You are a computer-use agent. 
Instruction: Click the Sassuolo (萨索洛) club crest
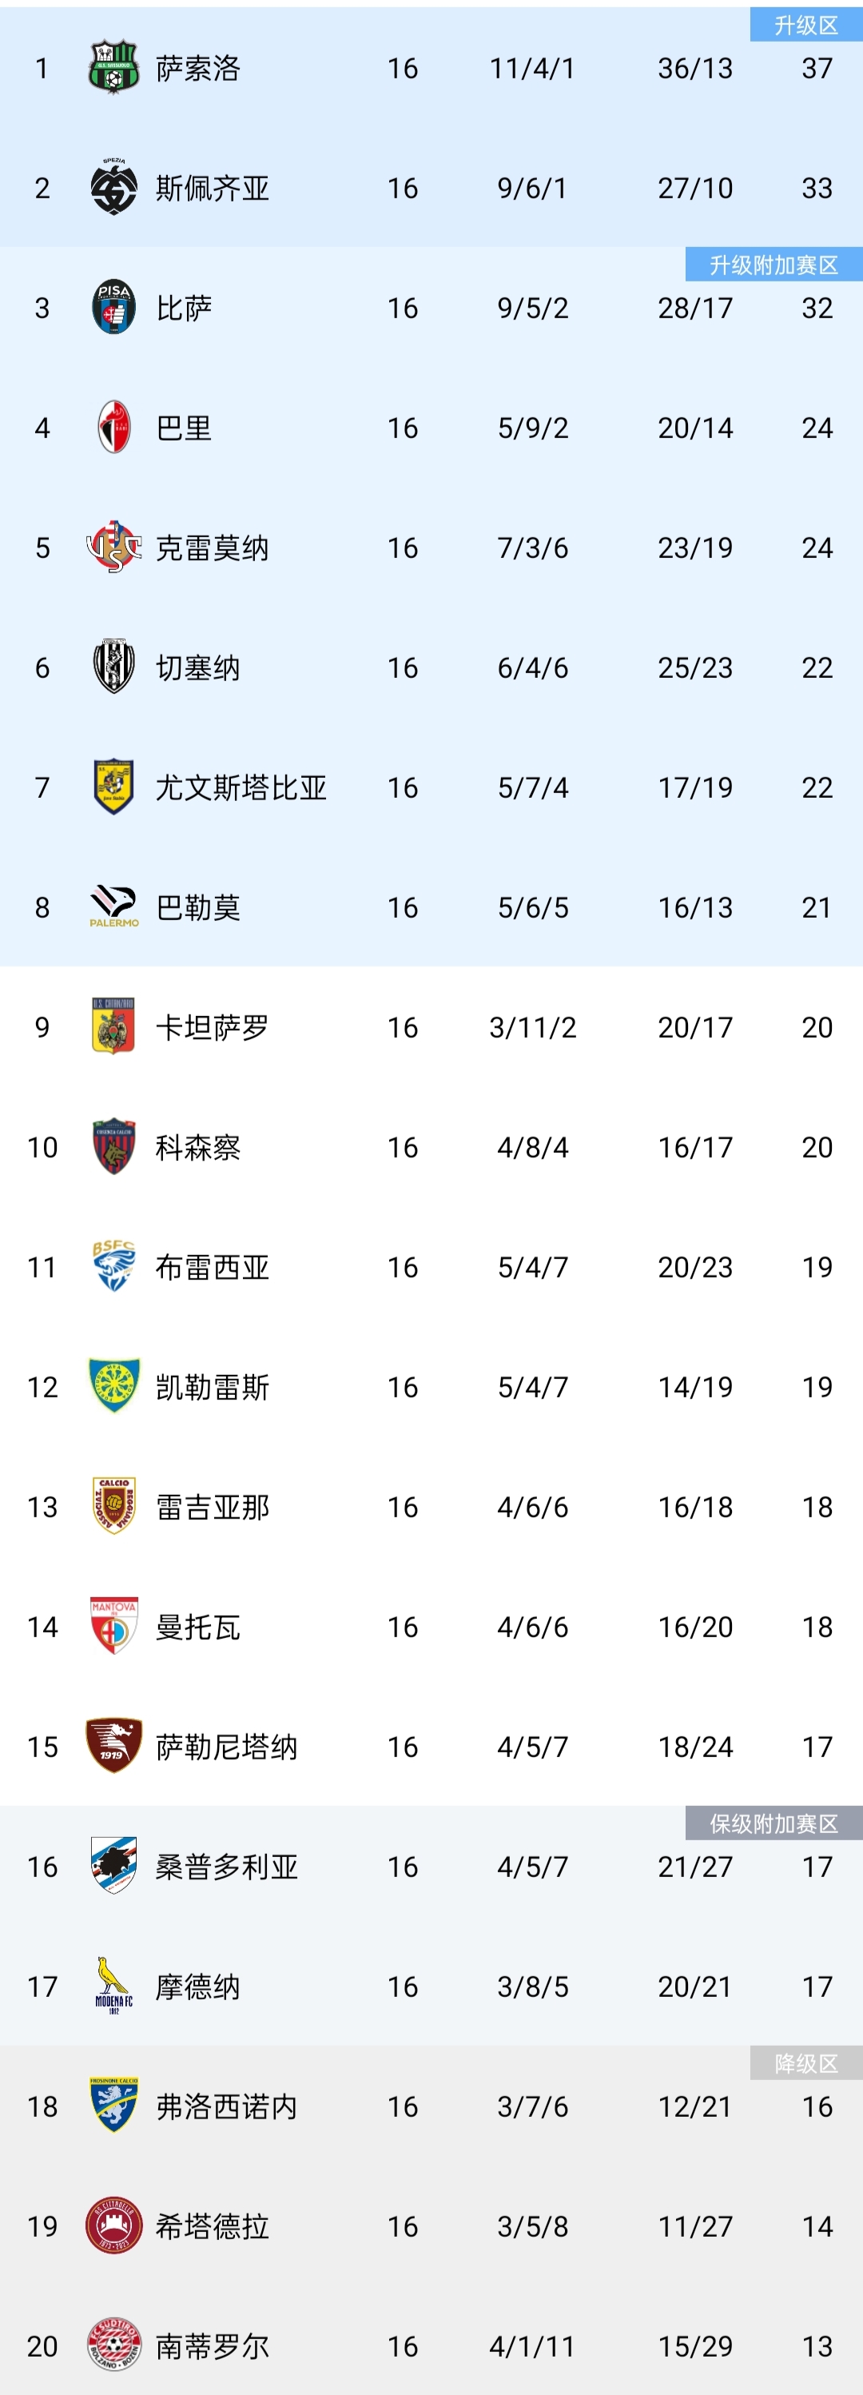coord(113,68)
